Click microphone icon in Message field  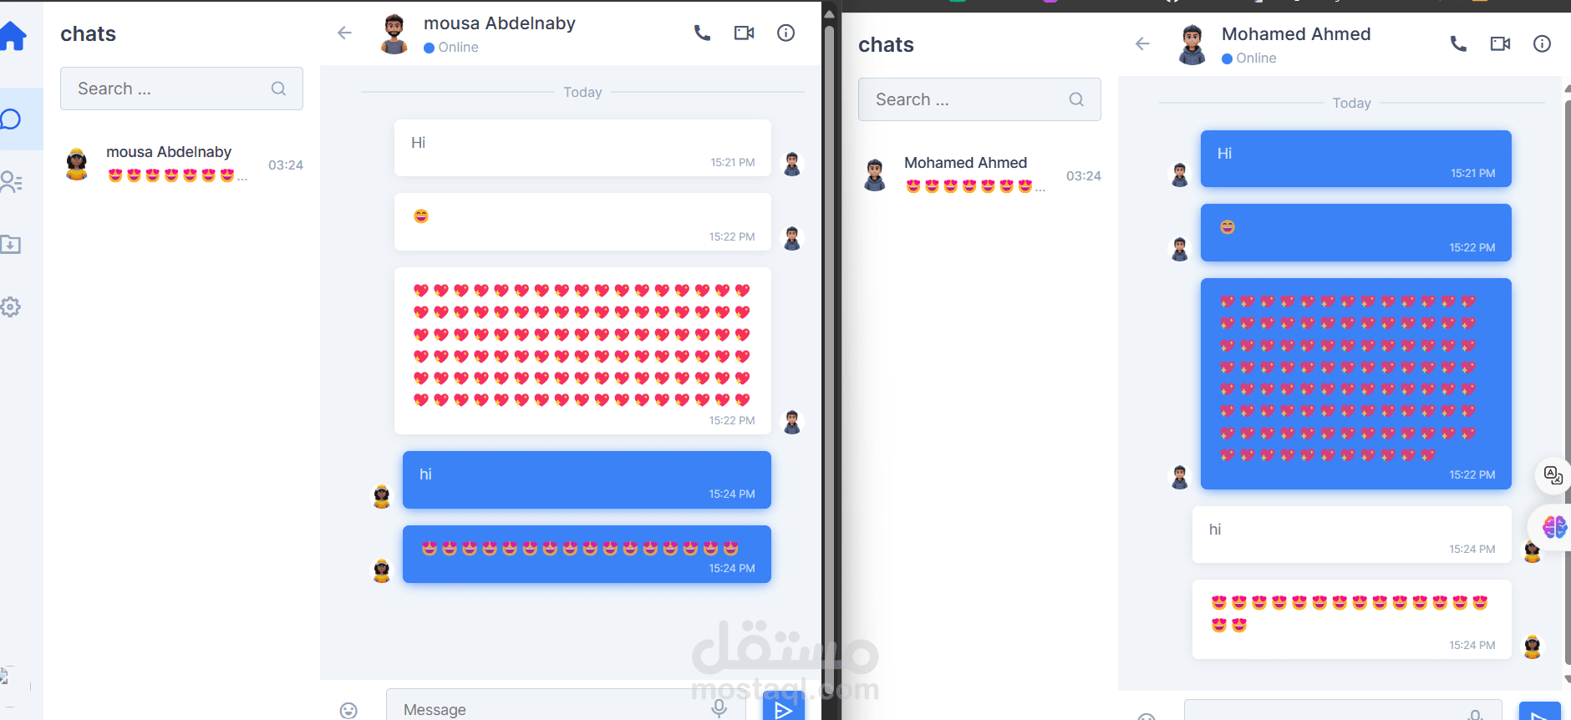(x=719, y=708)
